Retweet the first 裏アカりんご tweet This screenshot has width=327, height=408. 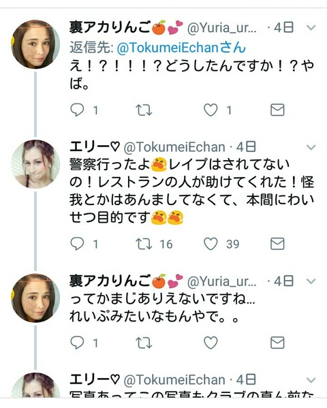point(144,110)
